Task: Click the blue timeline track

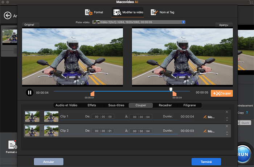Action: click(122, 91)
